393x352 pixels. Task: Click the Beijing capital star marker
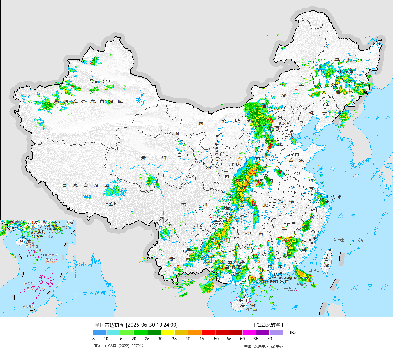283,128
